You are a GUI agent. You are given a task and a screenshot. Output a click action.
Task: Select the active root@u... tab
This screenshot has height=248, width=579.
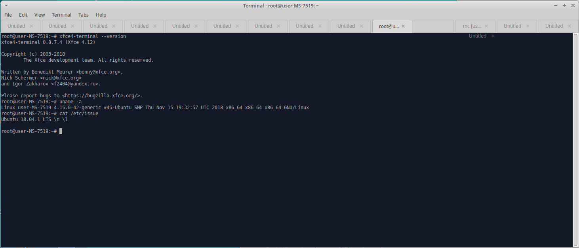[x=389, y=26]
